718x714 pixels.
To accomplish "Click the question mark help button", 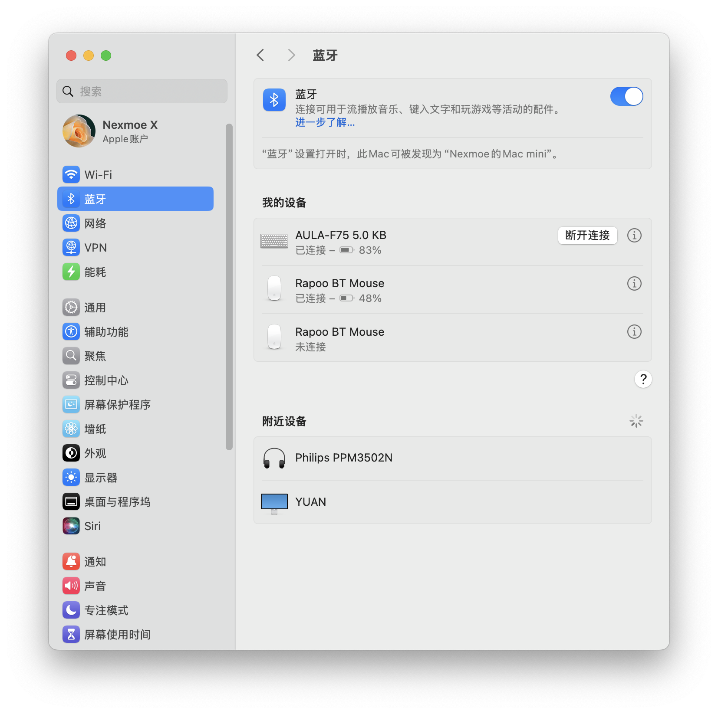I will (643, 380).
